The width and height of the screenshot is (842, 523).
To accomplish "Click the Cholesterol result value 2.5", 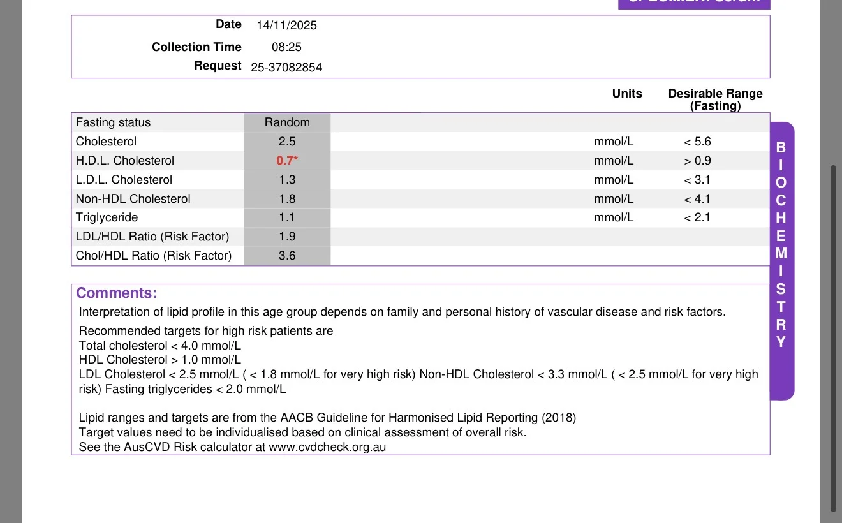I will 287,142.
